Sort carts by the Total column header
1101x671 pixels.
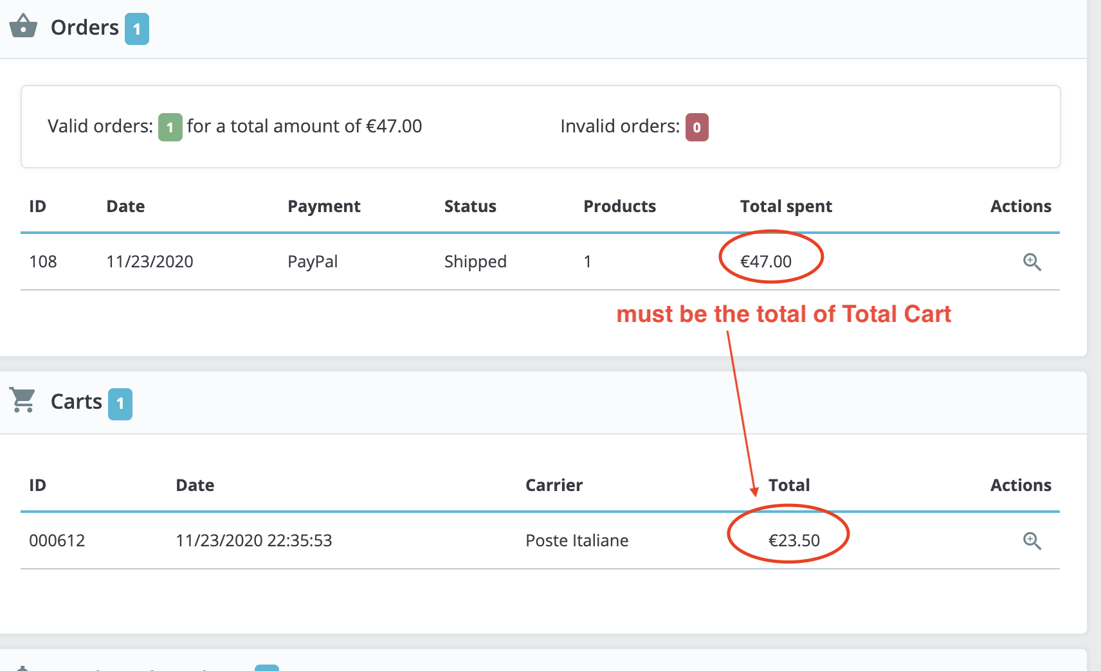coord(788,485)
